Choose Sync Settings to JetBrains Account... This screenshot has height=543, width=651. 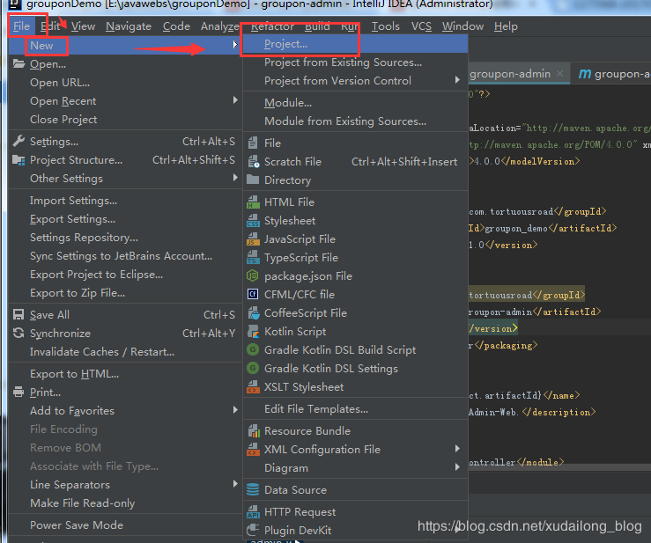pos(125,256)
